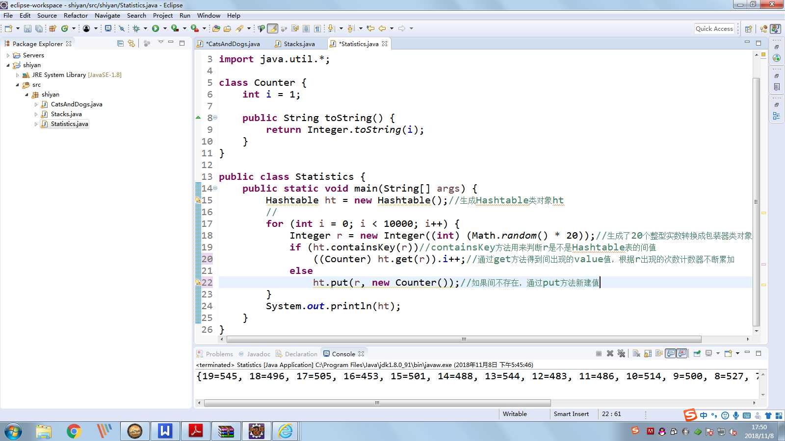Toggle Show Console When Standard Out Changes
This screenshot has height=441, width=785.
[670, 353]
